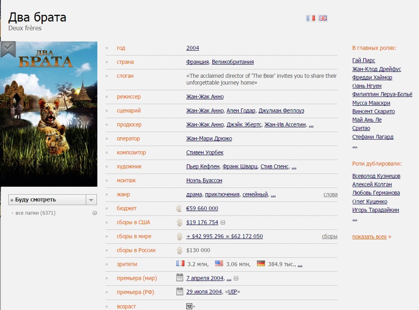
Task: Click the dollar icon for сборы в России
Action: click(x=179, y=250)
